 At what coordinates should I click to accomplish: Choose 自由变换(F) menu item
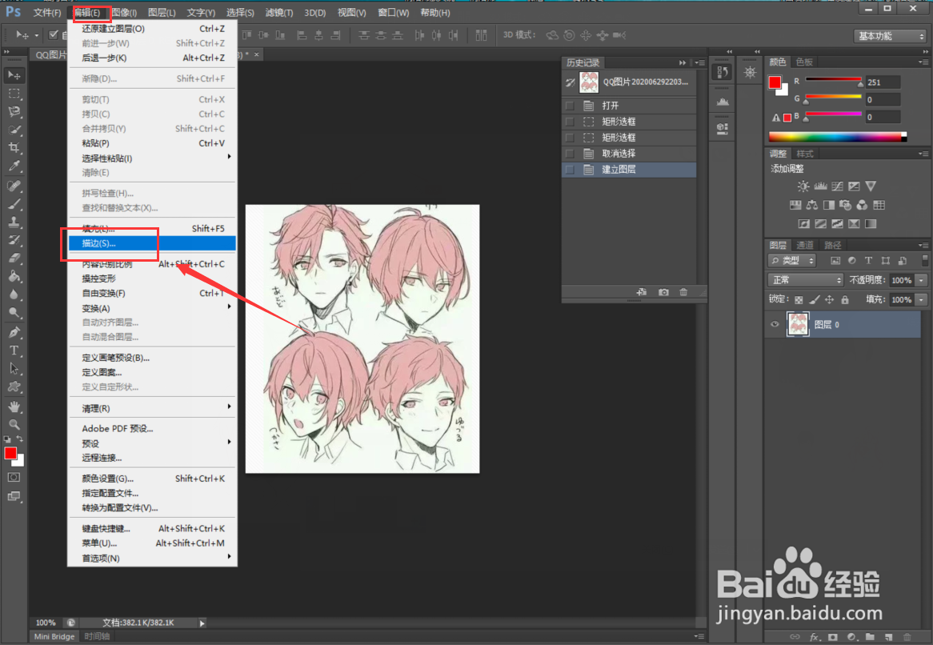[x=152, y=294]
